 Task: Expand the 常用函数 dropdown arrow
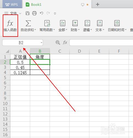(x=54, y=30)
